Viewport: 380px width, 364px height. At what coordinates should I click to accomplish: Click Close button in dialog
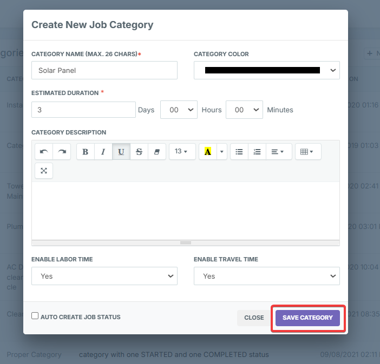tap(254, 318)
